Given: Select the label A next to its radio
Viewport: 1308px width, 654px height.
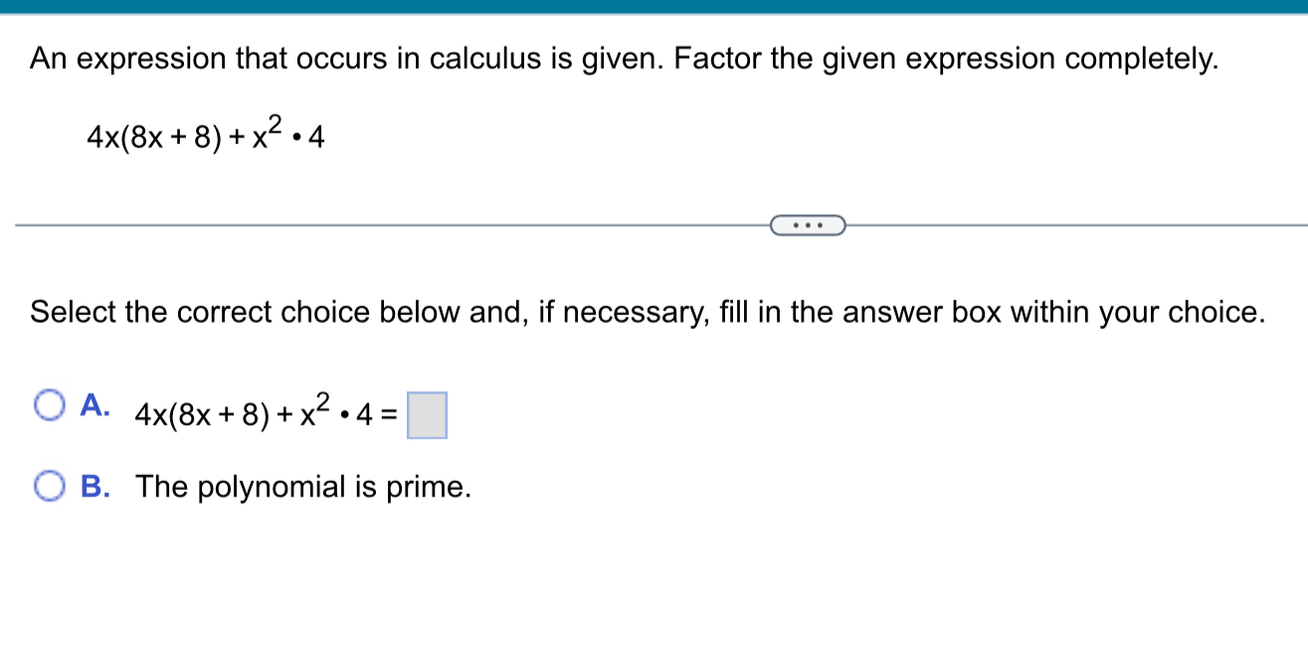Looking at the screenshot, I should click(x=95, y=405).
